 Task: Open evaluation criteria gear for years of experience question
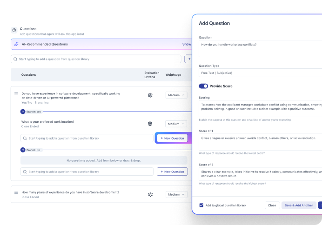150,194
